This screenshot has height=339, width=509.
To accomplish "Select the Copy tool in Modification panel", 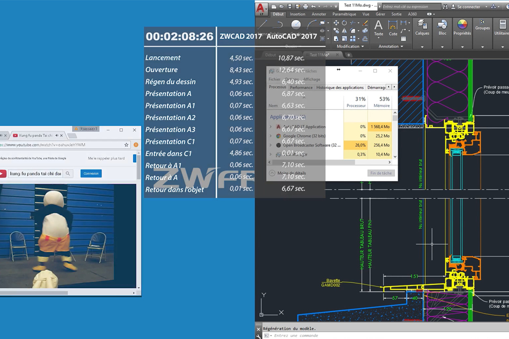I will pos(336,31).
